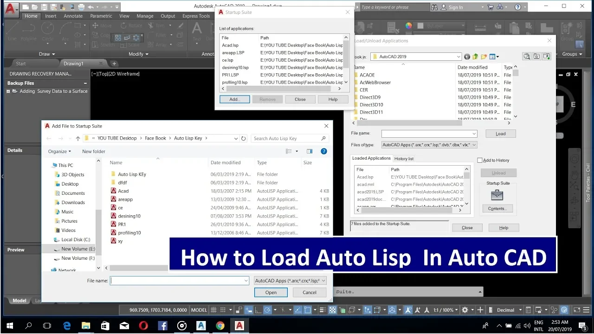The height and width of the screenshot is (334, 594).
Task: Create new folder in Load/Unload Applications dialog
Action: point(484,57)
